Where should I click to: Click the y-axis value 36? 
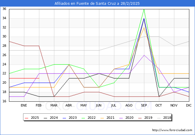pos(4,9)
